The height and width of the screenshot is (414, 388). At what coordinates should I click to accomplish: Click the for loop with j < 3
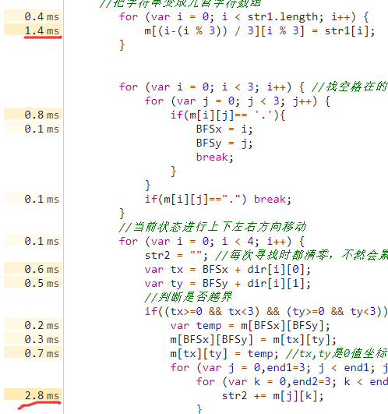pos(237,101)
